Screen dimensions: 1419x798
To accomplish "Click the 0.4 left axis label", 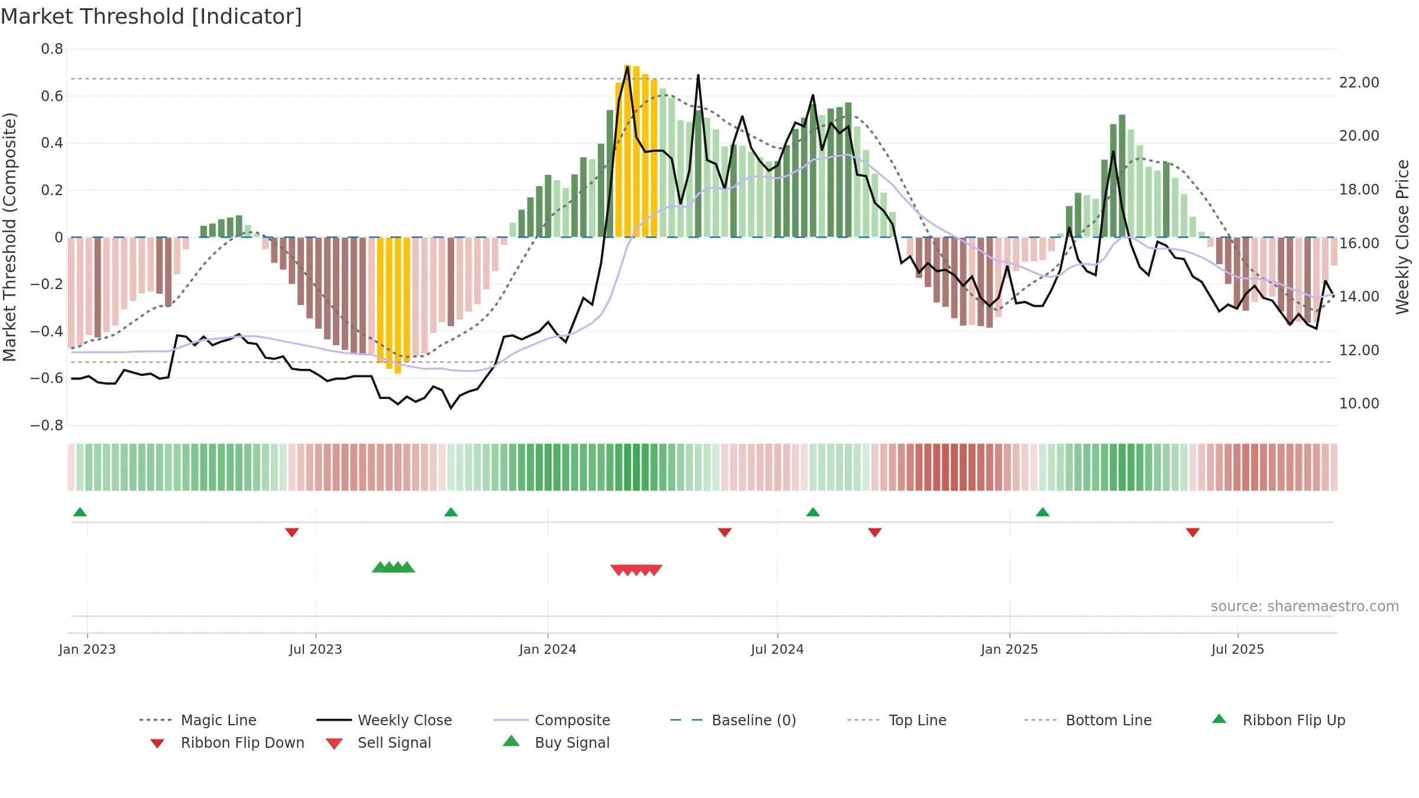I will click(52, 143).
